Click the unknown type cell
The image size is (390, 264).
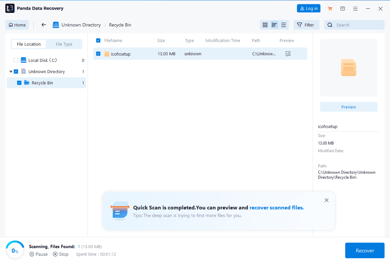(x=193, y=54)
